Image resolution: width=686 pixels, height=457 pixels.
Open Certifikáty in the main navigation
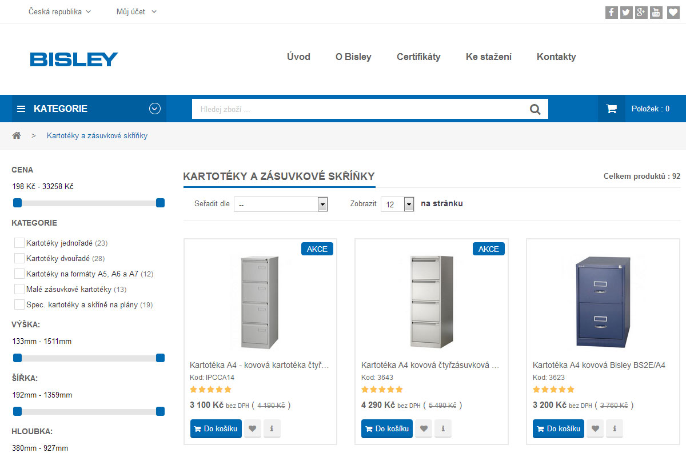pos(418,57)
